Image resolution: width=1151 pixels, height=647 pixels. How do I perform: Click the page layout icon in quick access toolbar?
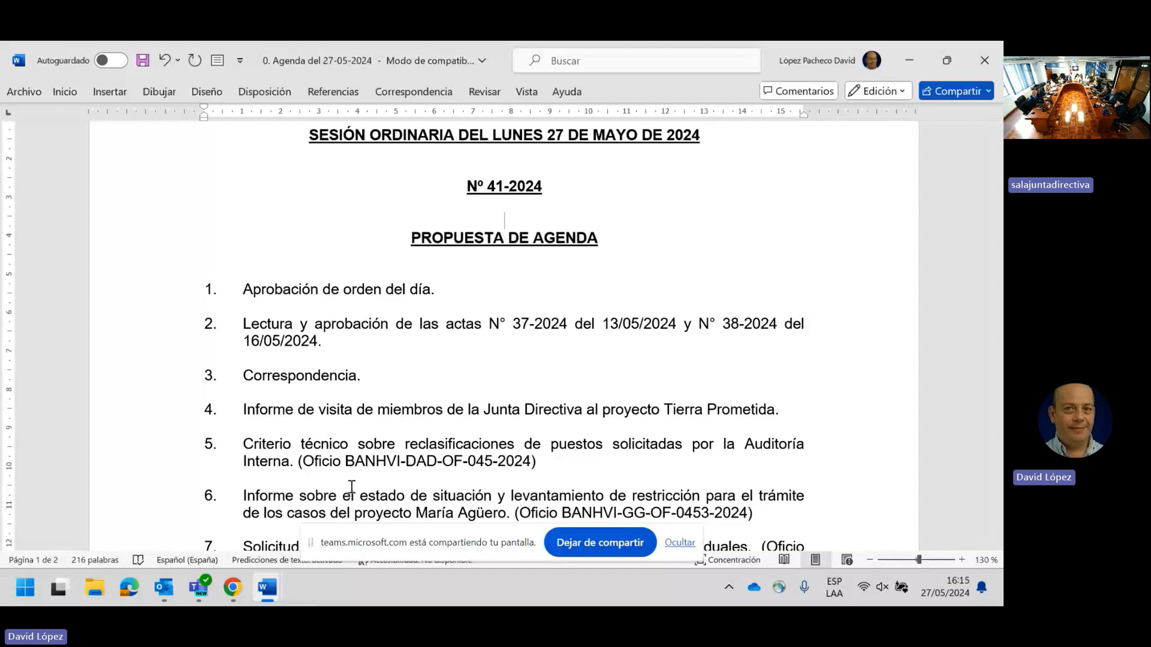pyautogui.click(x=218, y=60)
